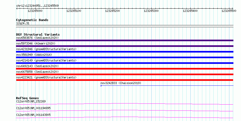Click the red bar under nsv6475858
The height and width of the screenshot is (121, 241).
tap(125, 74)
